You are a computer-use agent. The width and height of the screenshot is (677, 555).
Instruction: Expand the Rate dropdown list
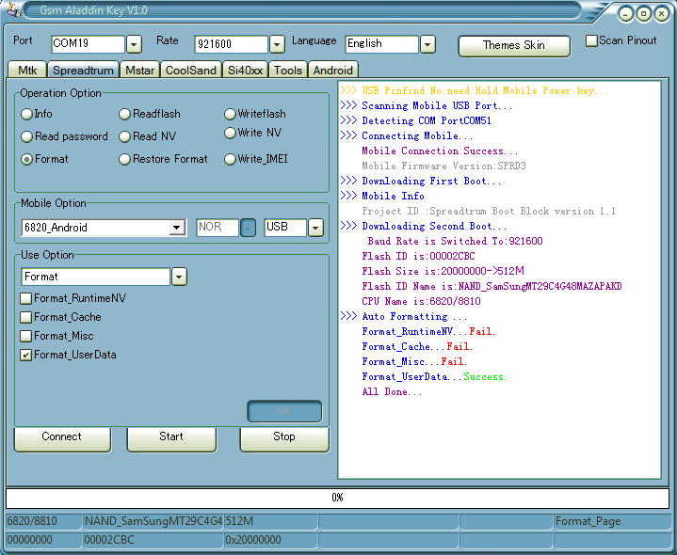[277, 44]
